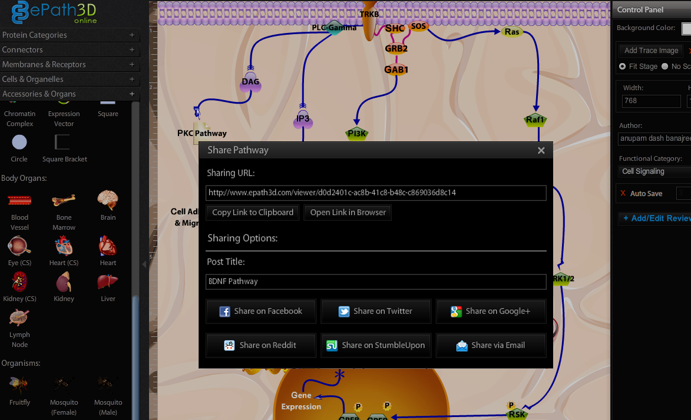
Task: Pick the Heart (CS) cross-section icon
Action: [x=64, y=246]
